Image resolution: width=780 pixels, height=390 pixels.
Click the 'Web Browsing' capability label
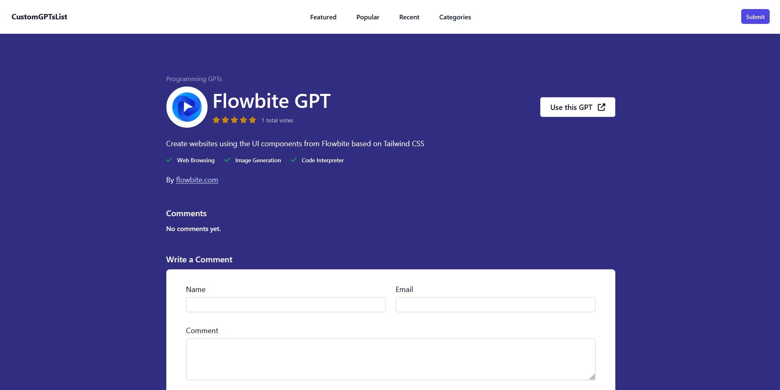click(x=196, y=160)
